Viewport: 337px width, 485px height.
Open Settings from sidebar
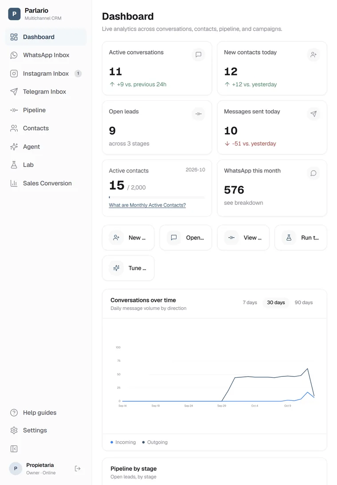tap(46, 430)
